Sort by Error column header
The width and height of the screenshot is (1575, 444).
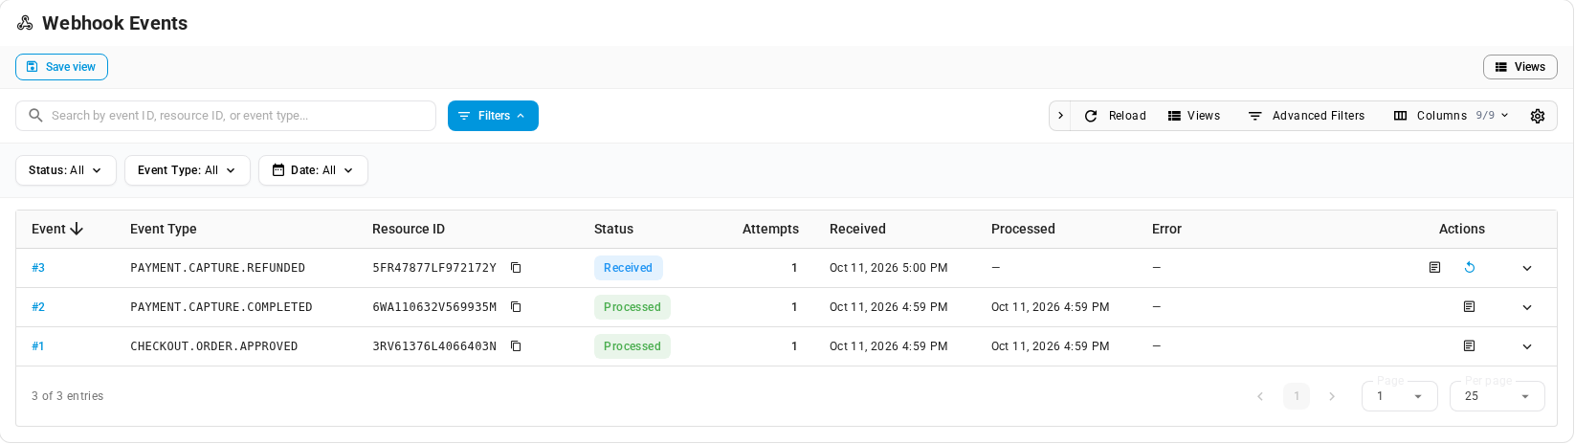point(1166,230)
